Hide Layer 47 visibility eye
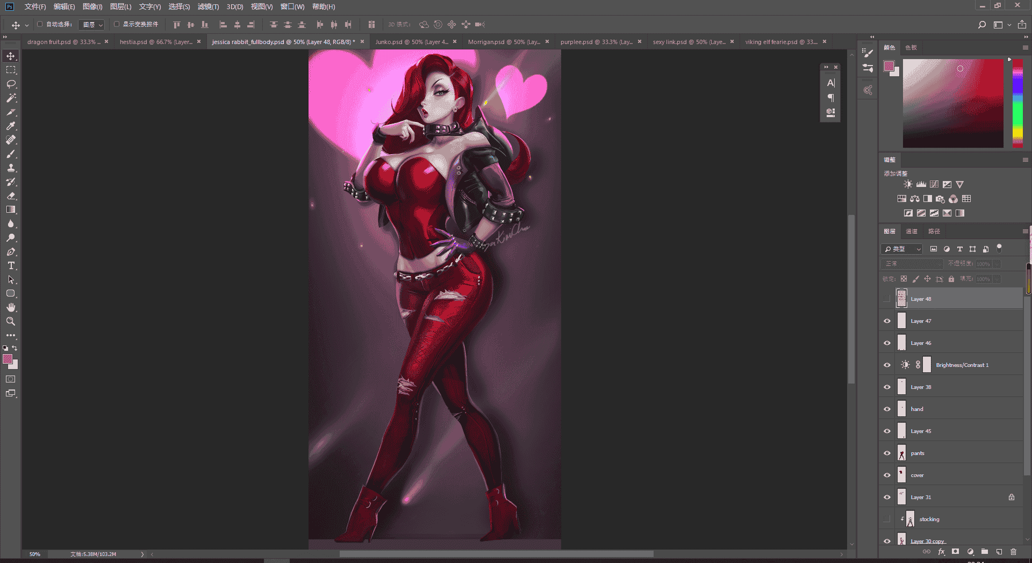1032x563 pixels. pos(887,321)
